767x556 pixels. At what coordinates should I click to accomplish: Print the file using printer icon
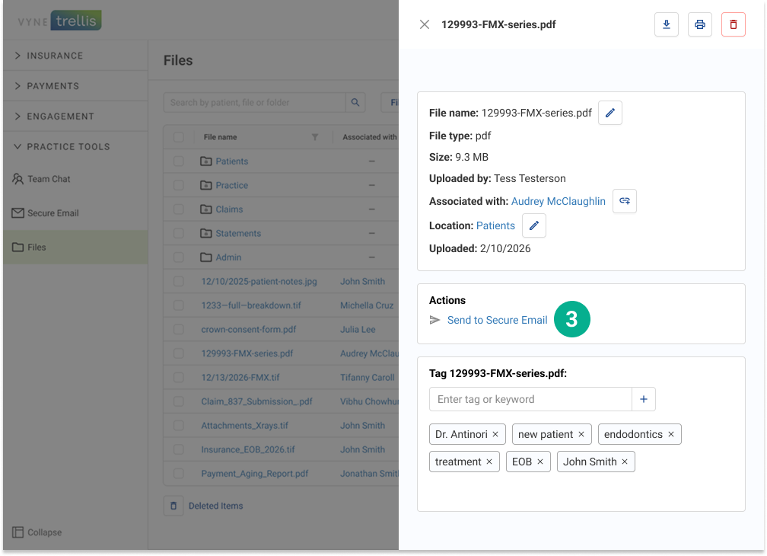[x=699, y=24]
